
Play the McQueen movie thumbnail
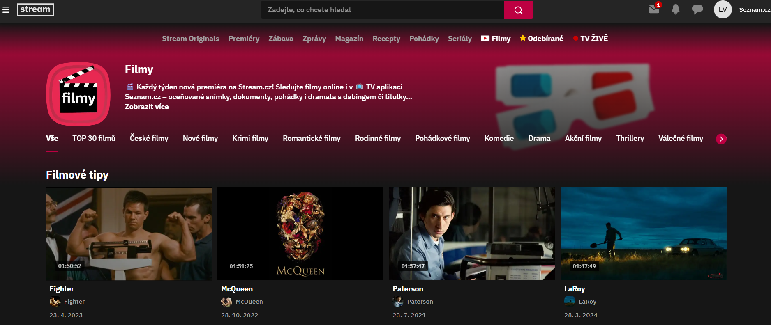(x=300, y=234)
